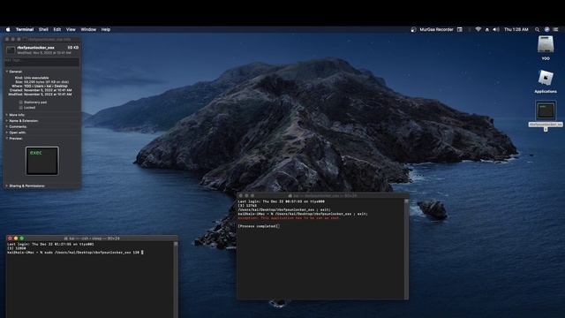The height and width of the screenshot is (318, 565).
Task: Collapse the General section in Info window
Action: click(7, 72)
